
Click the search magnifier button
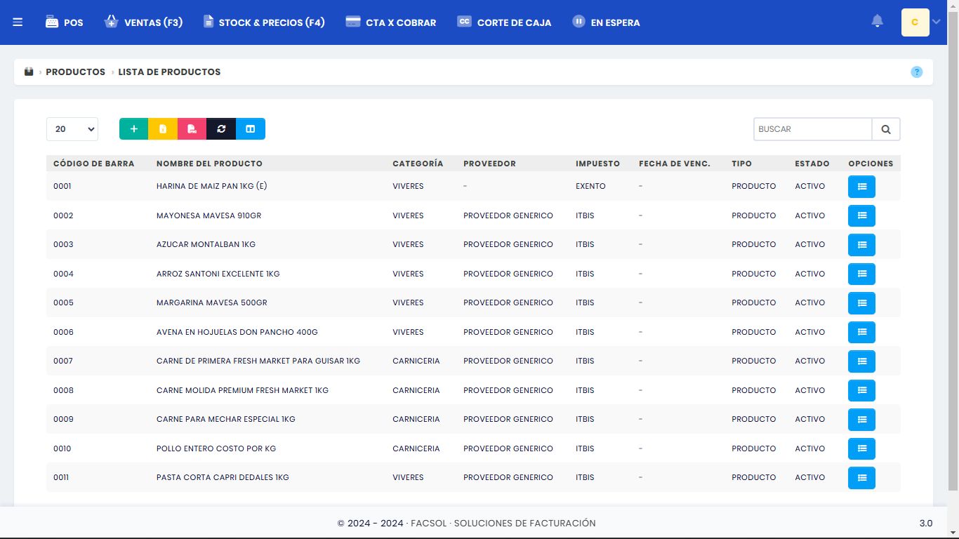886,129
